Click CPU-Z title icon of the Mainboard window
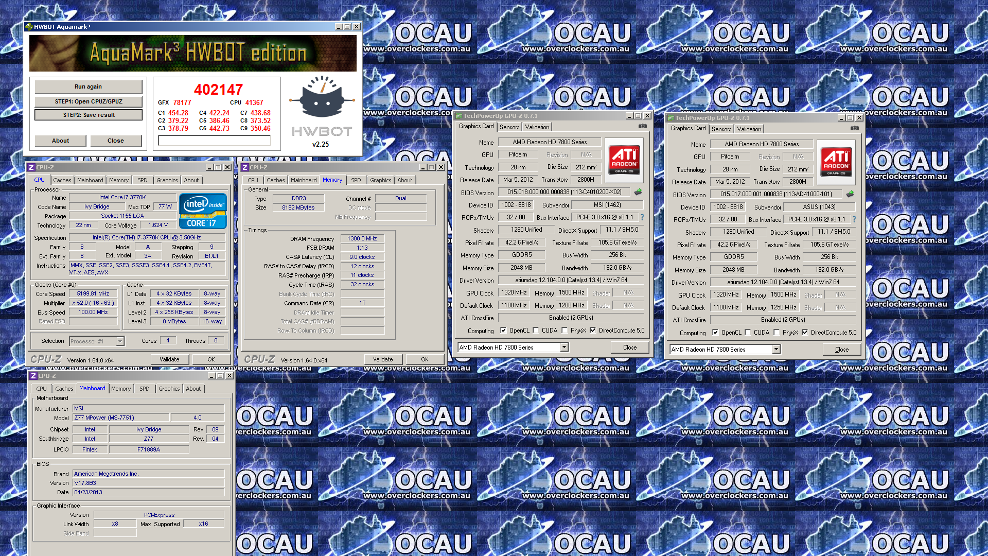This screenshot has height=556, width=988. (33, 376)
